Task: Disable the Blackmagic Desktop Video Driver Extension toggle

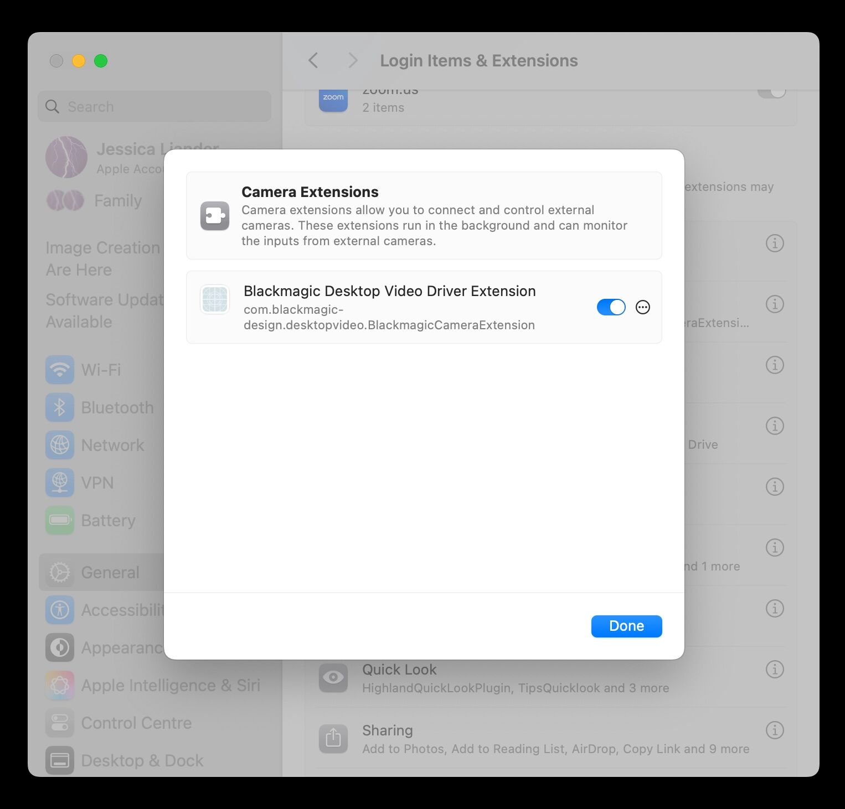Action: (611, 307)
